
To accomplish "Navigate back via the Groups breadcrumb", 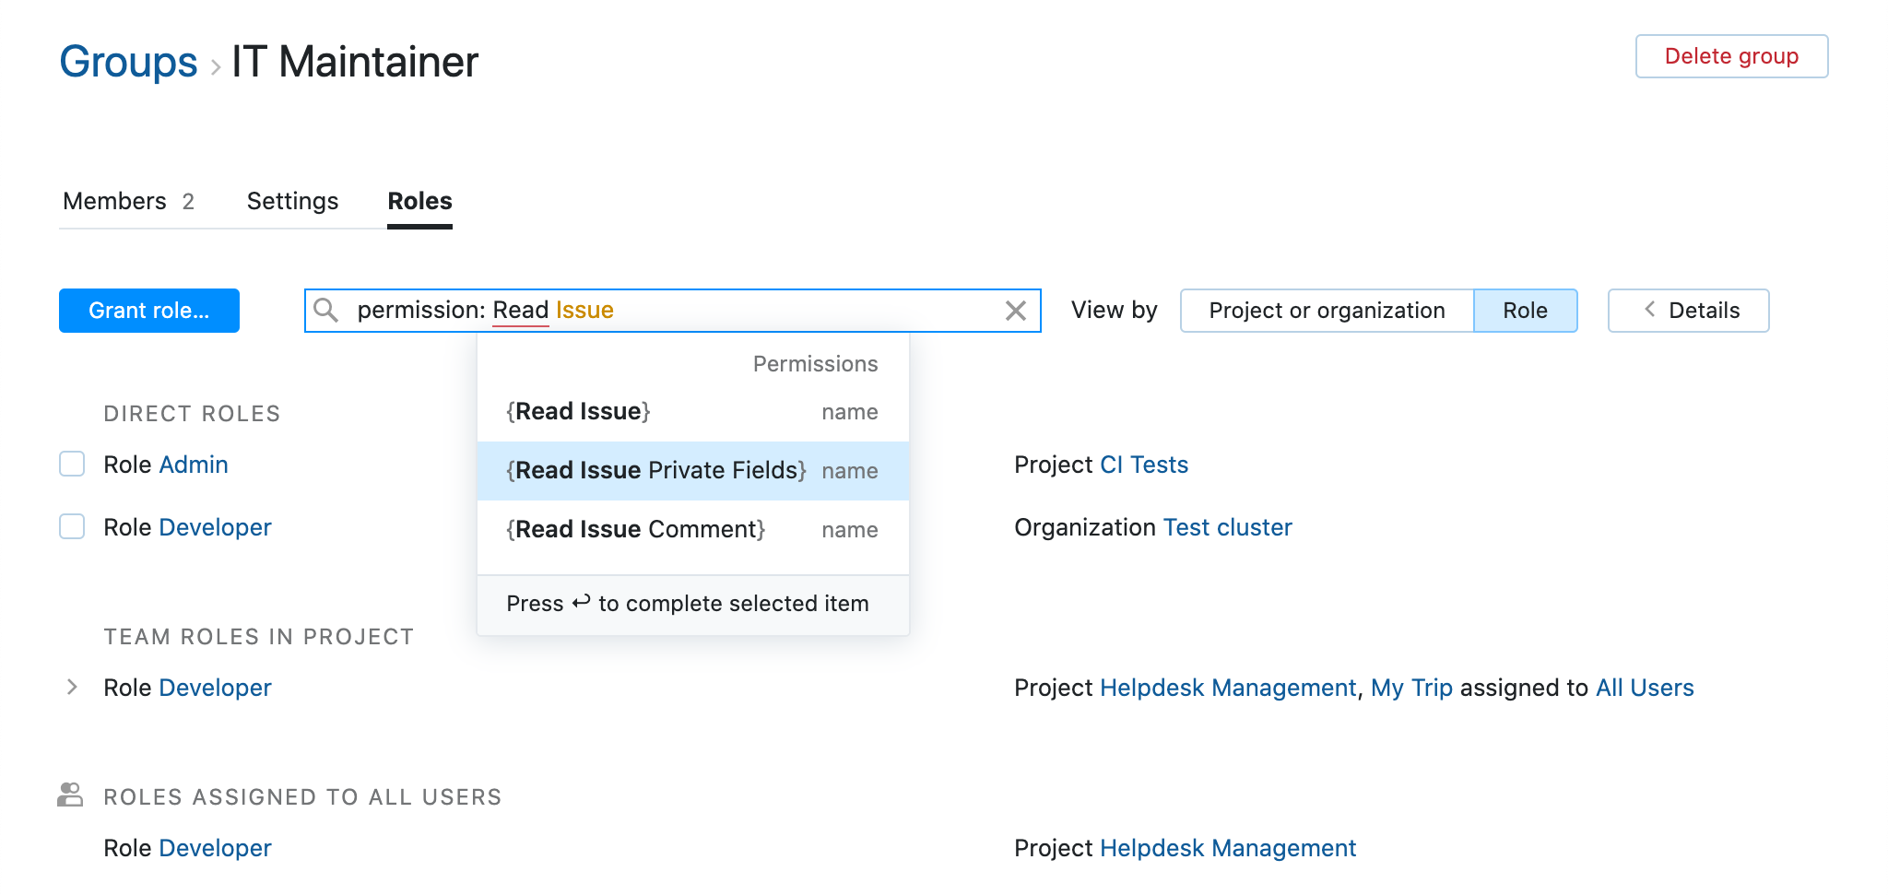I will (127, 61).
